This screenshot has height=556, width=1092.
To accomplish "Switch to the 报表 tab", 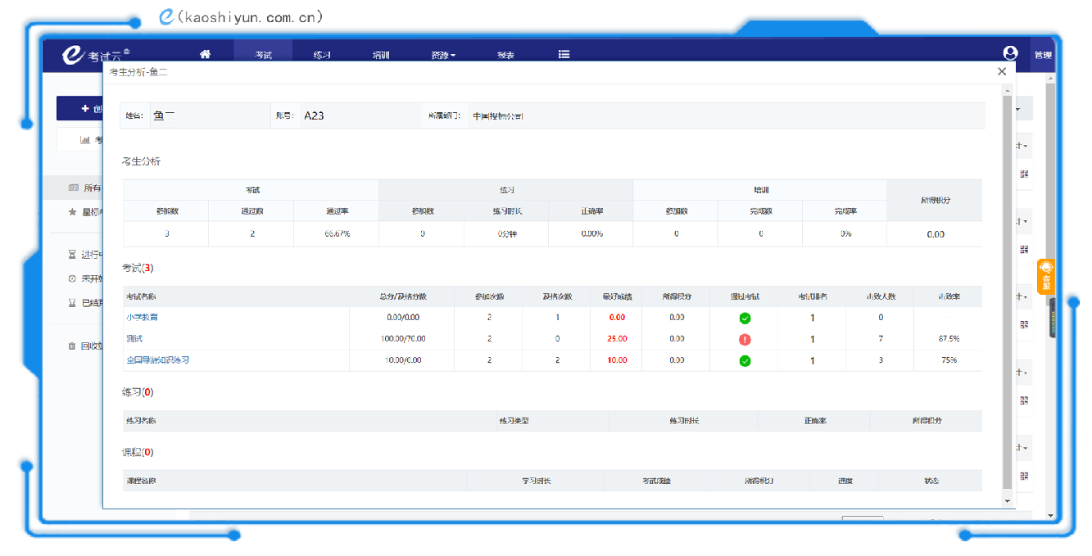I will coord(505,56).
